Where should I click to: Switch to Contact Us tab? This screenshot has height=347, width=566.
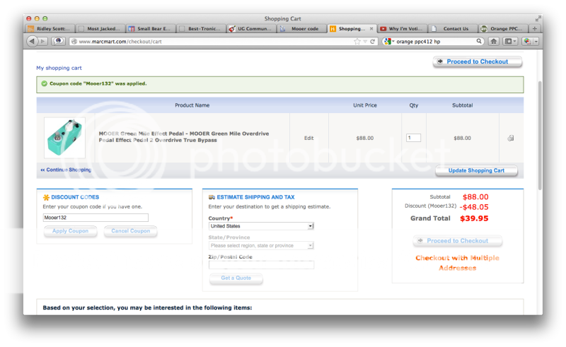pyautogui.click(x=453, y=28)
